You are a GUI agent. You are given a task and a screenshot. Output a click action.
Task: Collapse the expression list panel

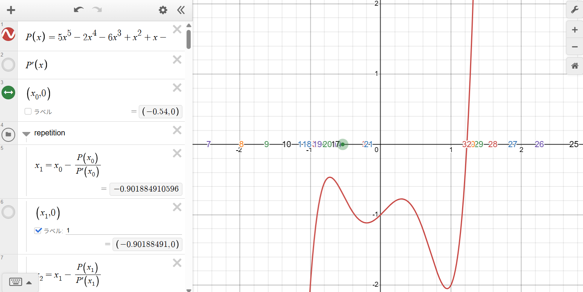(x=181, y=10)
